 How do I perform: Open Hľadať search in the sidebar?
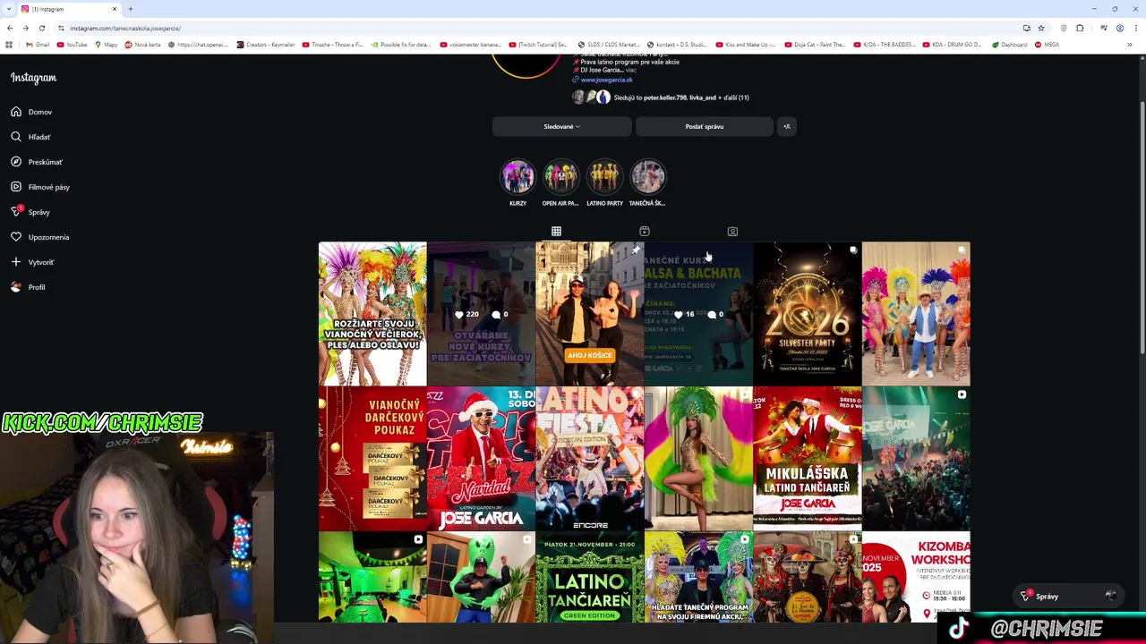[31, 137]
